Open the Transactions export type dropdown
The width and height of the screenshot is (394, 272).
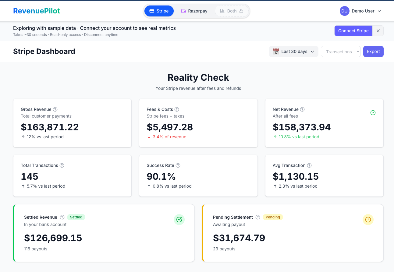coord(340,51)
